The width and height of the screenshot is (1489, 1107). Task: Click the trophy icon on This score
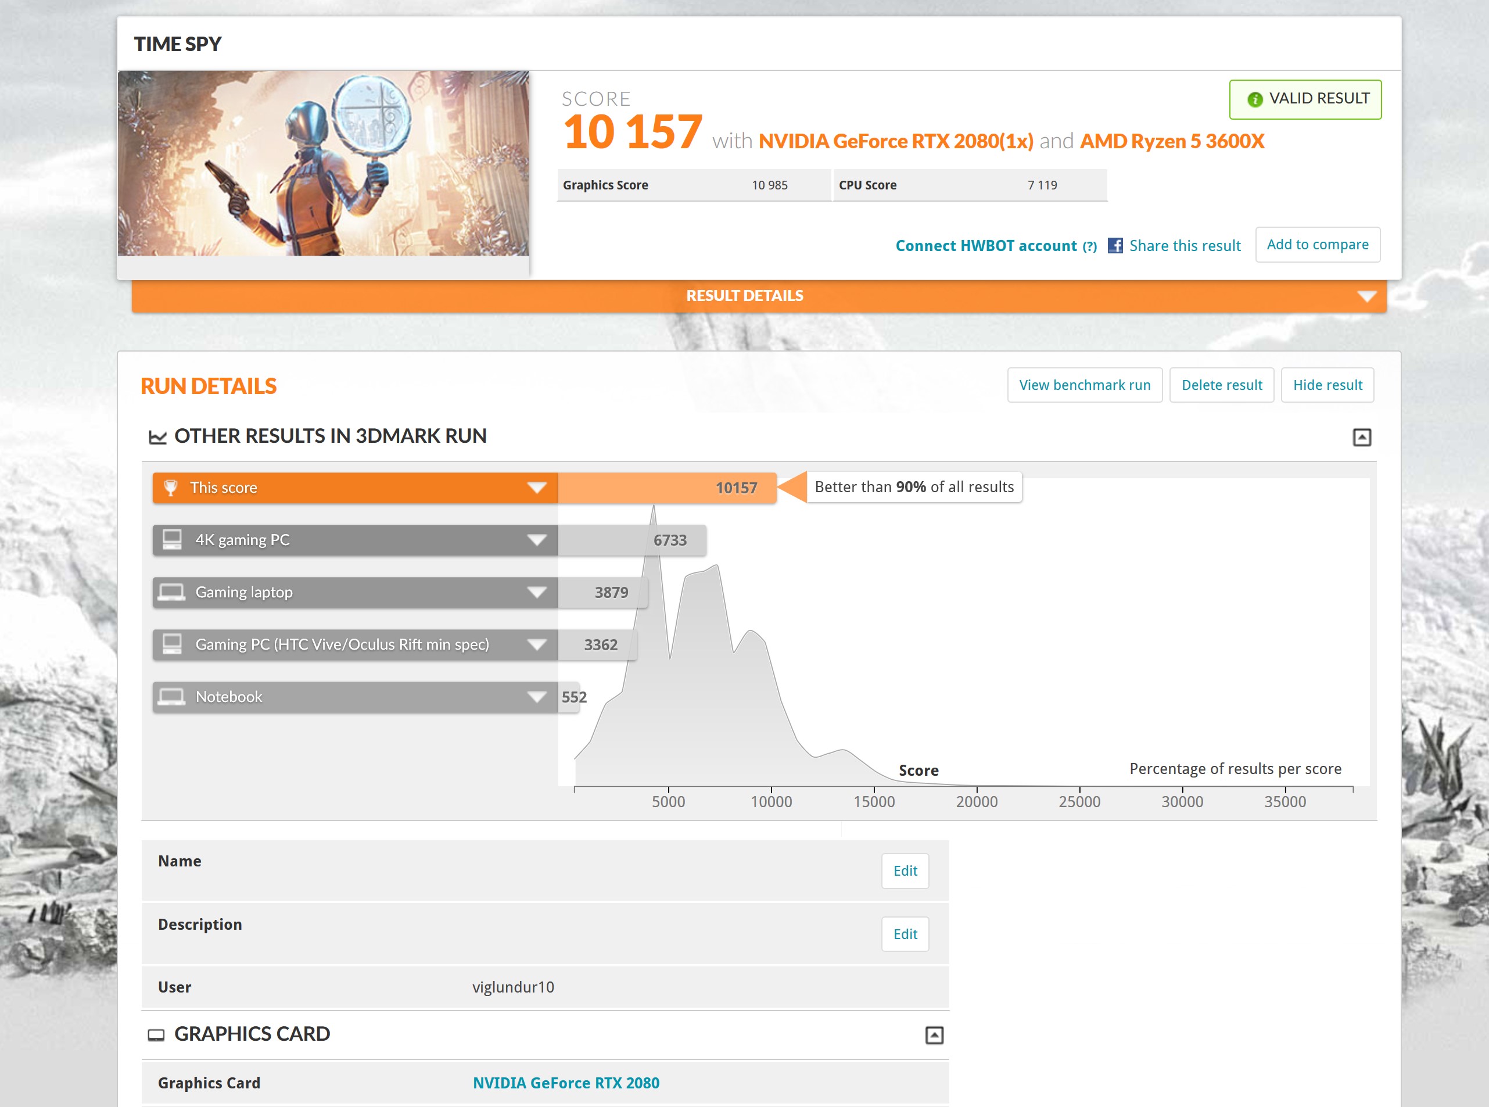pos(171,488)
